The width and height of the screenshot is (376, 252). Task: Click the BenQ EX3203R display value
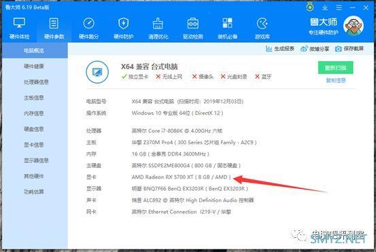[190, 189]
